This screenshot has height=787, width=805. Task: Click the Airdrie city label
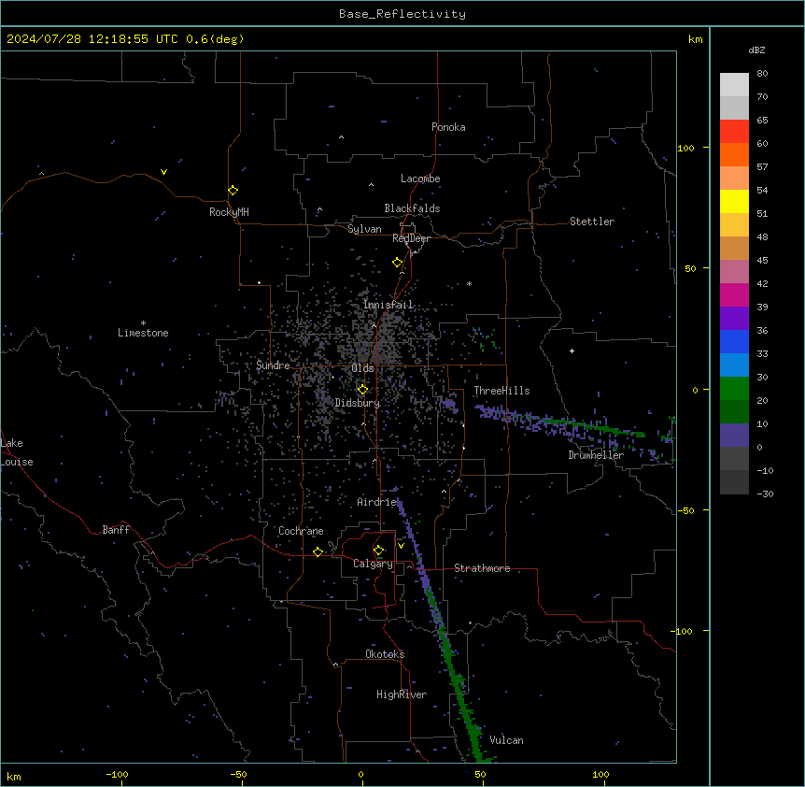(x=376, y=502)
